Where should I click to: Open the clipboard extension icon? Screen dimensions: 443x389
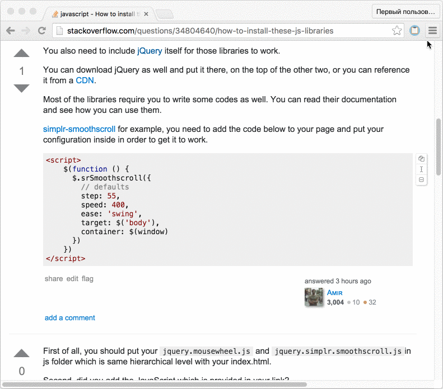coord(414,30)
